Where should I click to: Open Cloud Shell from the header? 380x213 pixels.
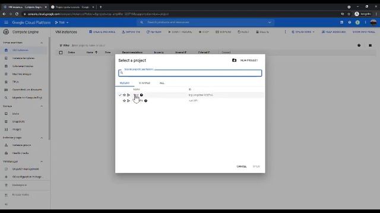click(x=342, y=22)
